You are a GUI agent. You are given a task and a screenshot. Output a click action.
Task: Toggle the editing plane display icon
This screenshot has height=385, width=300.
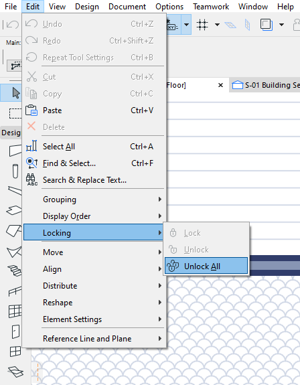point(230,25)
